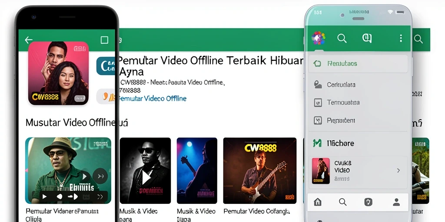Open the blue stage guitarist thumbnail
The width and height of the screenshot is (445, 222).
click(197, 171)
